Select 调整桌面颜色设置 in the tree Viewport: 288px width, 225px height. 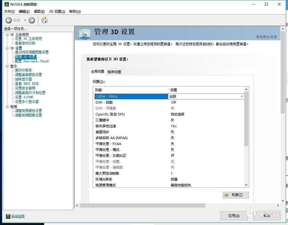click(x=28, y=75)
